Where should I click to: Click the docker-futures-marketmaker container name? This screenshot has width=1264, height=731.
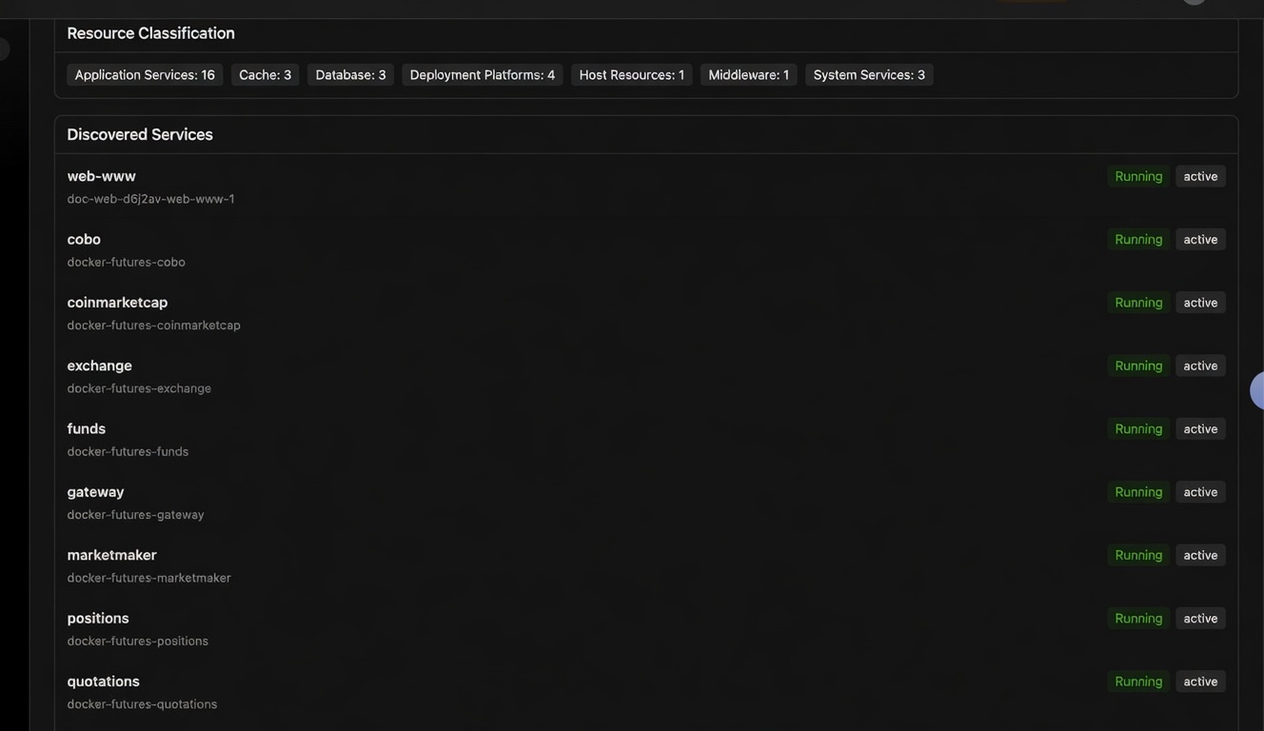pyautogui.click(x=149, y=578)
